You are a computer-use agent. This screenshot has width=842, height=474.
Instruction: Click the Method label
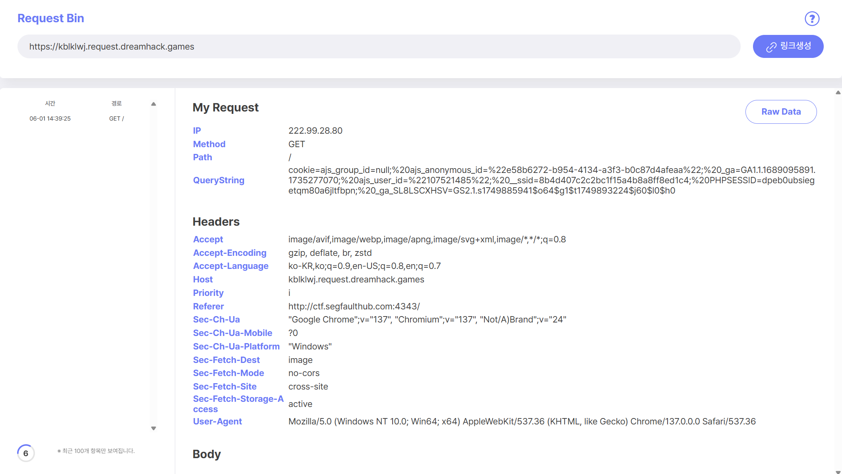[x=209, y=144]
